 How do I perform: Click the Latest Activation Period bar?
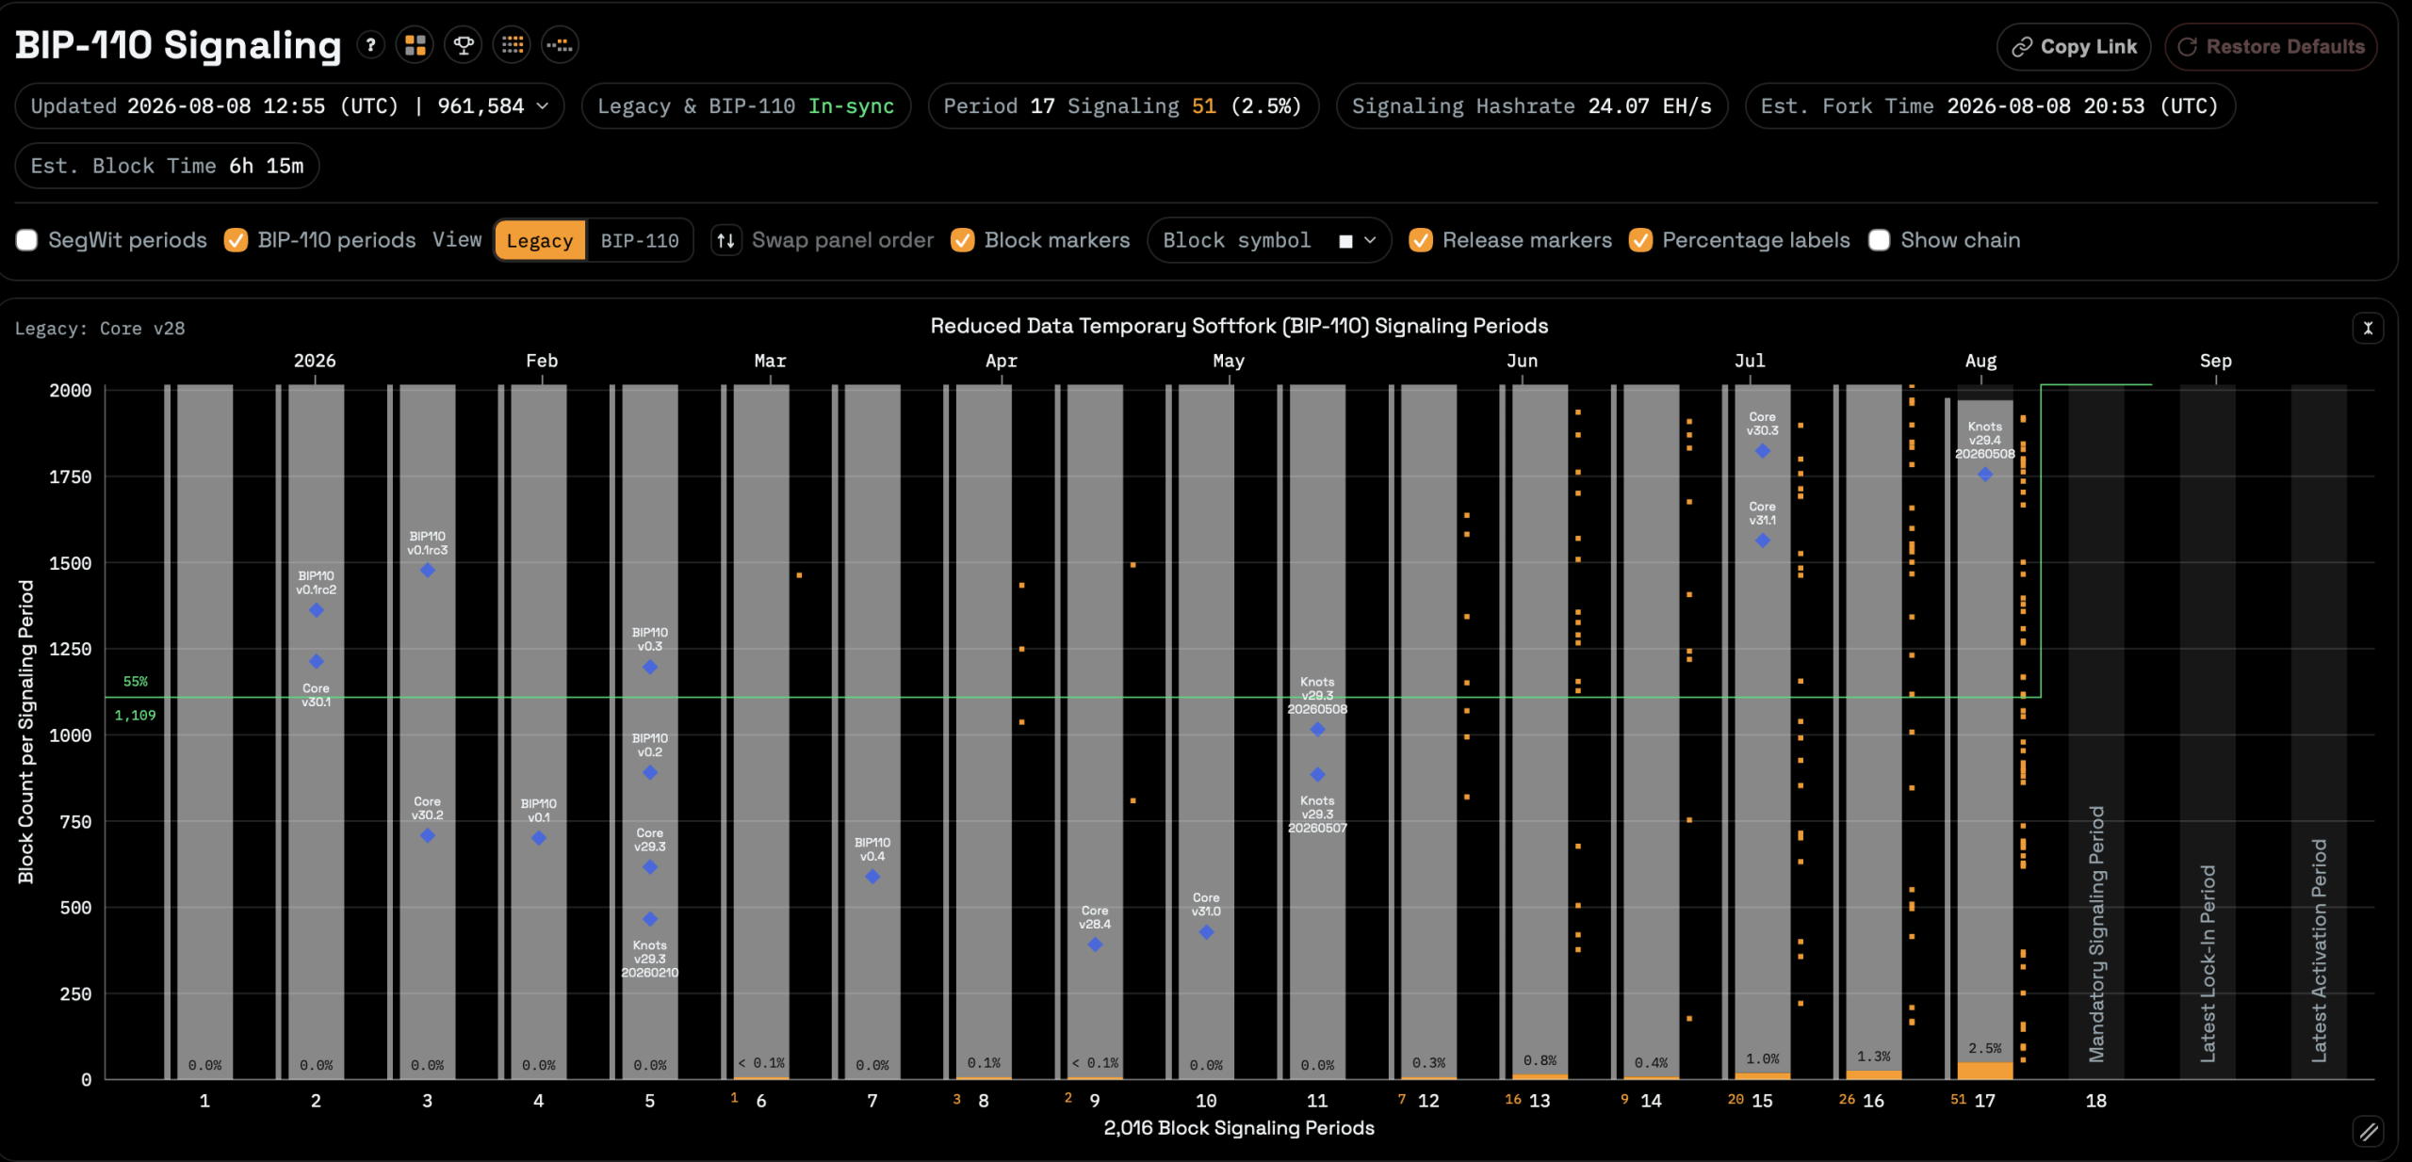[x=2319, y=733]
